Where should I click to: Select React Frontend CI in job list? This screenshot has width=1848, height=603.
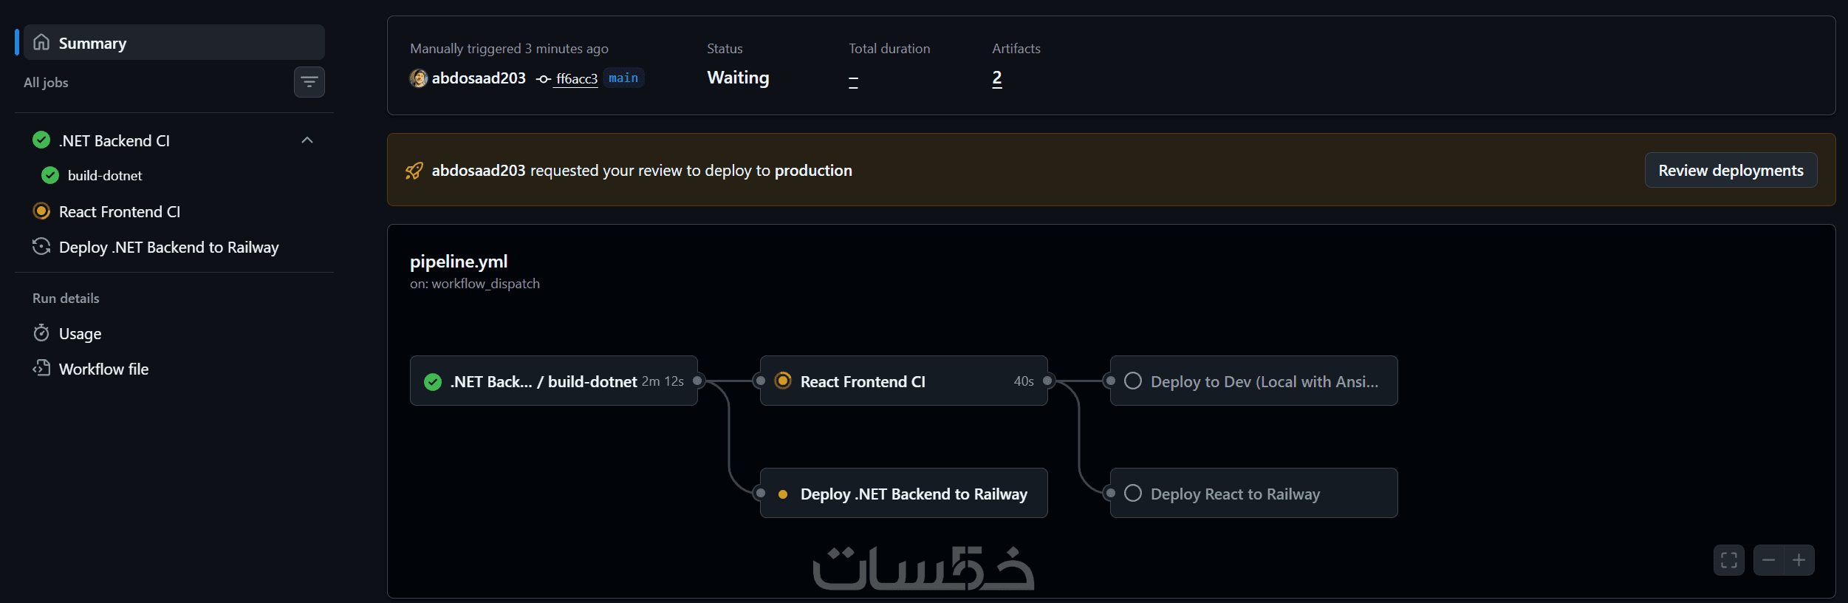click(x=120, y=212)
